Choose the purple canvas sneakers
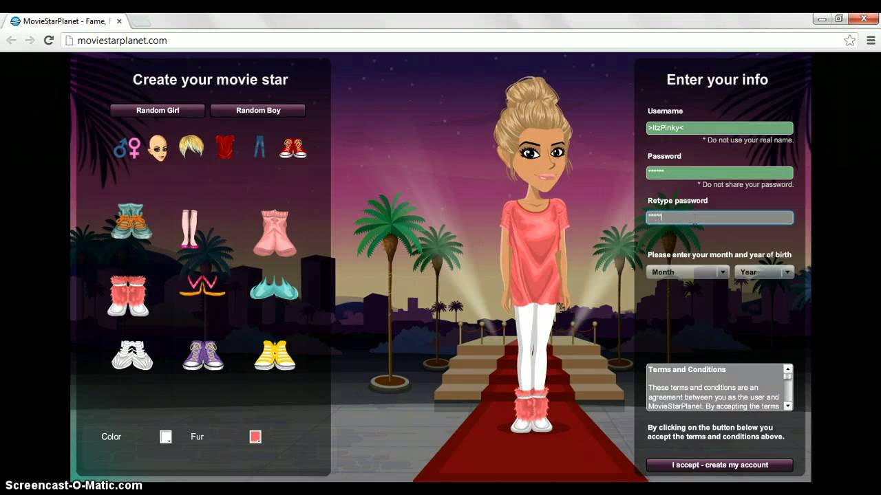Viewport: 881px width, 495px height. 203,355
